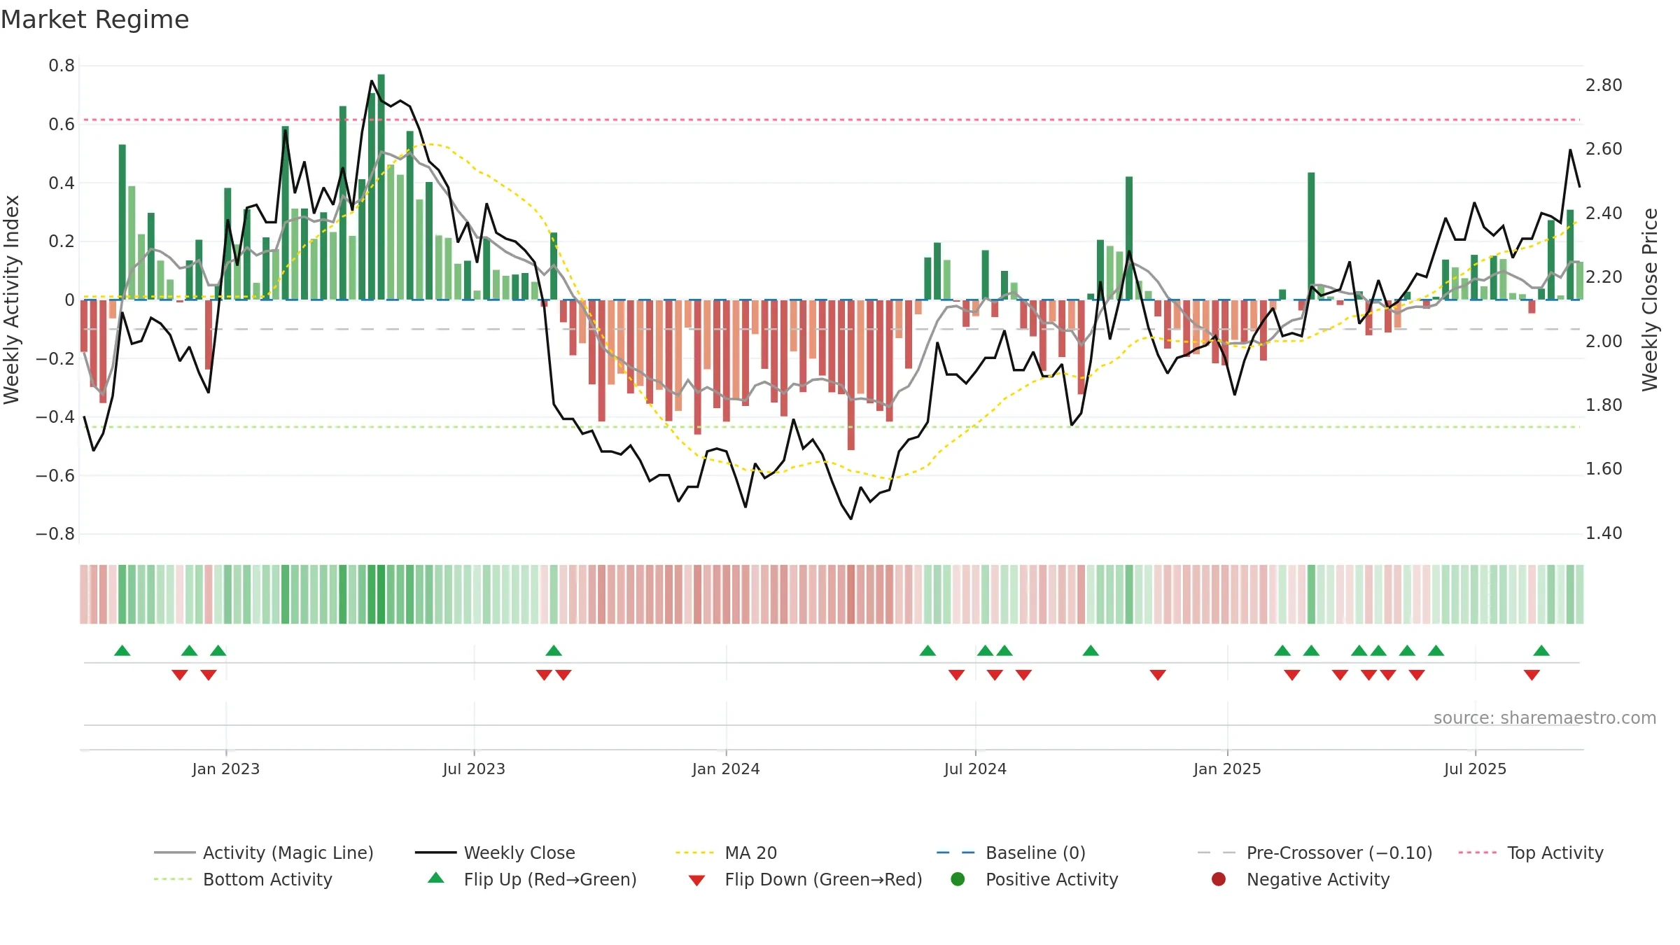Toggle the Bottom Activity legend entry
Screen dimensions: 1680x945
243,879
